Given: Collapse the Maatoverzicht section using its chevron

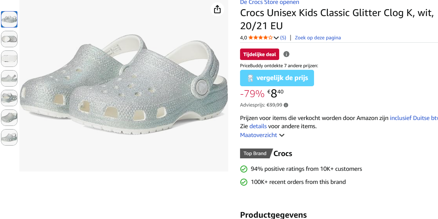Looking at the screenshot, I should (282, 135).
